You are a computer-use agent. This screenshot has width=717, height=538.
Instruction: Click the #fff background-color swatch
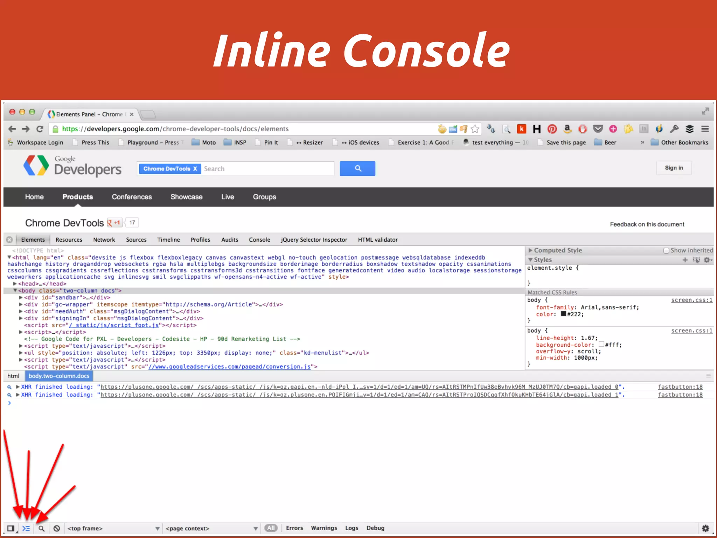click(601, 344)
